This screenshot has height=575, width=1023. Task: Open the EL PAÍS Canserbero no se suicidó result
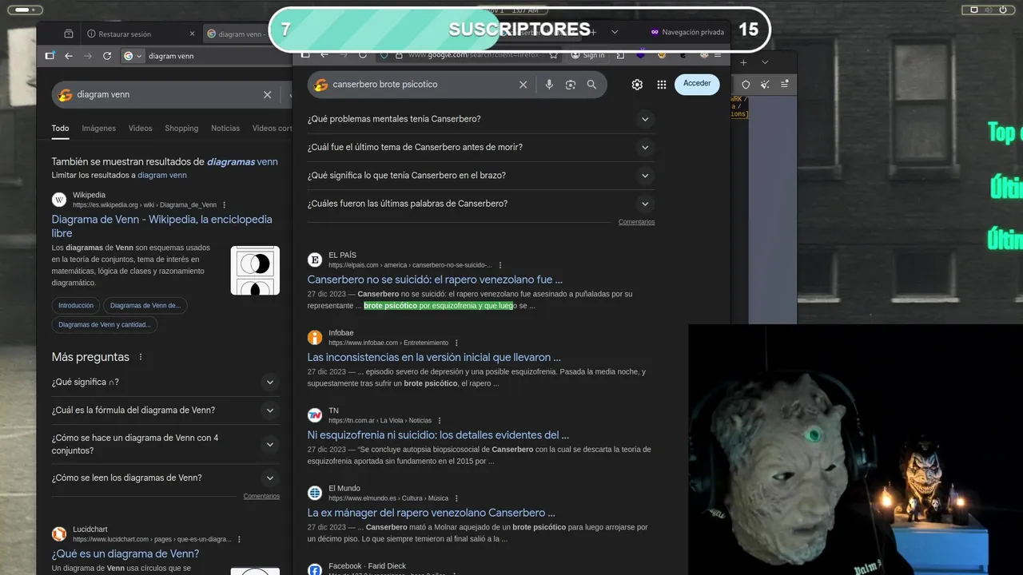point(435,280)
